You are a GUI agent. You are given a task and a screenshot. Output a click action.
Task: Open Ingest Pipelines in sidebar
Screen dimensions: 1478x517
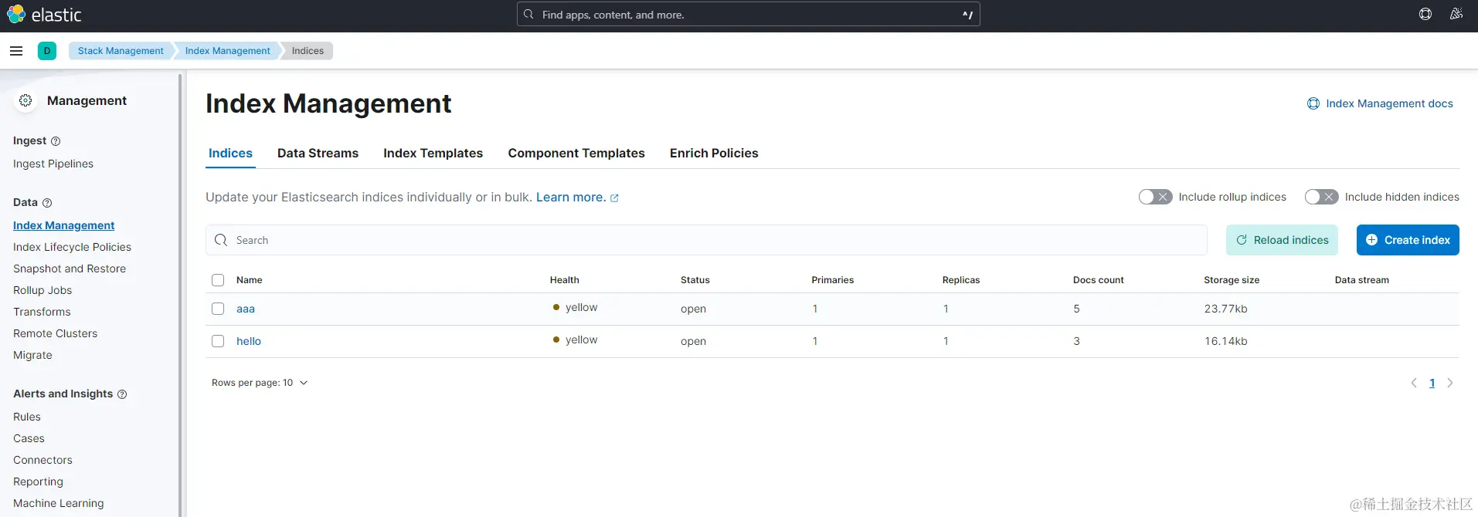pyautogui.click(x=53, y=164)
